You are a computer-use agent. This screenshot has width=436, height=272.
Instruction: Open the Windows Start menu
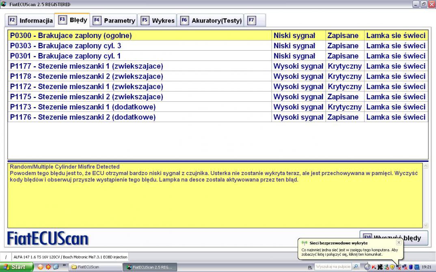pyautogui.click(x=16, y=267)
